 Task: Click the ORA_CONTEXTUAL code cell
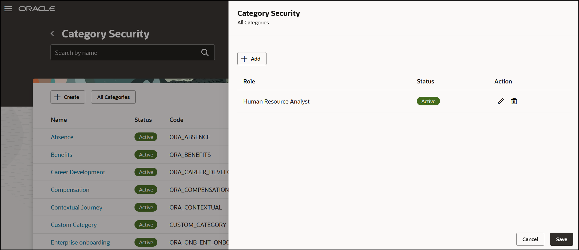pyautogui.click(x=196, y=207)
